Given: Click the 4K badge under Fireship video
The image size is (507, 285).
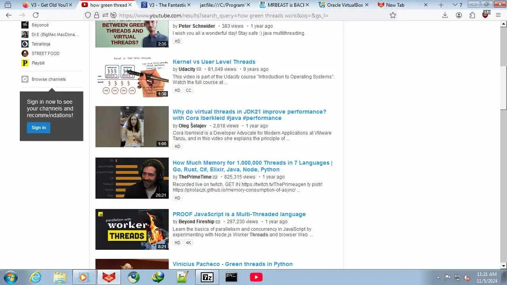Looking at the screenshot, I should (189, 243).
